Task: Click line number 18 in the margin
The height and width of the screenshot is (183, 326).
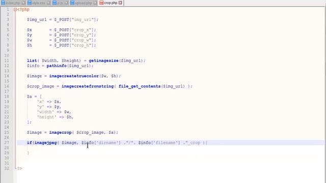Action: 7,97
